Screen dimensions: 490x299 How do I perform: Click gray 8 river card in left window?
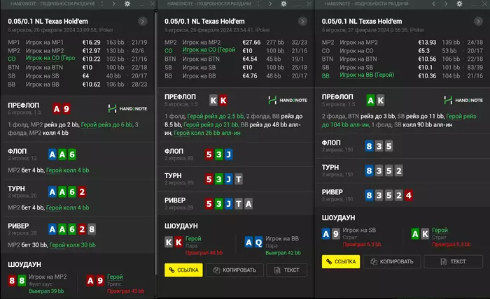[x=92, y=229]
